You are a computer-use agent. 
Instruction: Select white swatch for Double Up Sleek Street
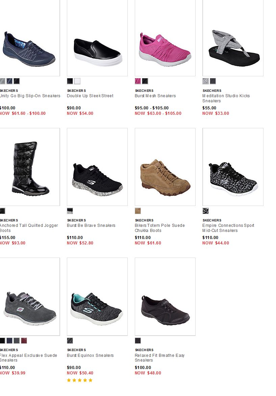click(x=77, y=81)
